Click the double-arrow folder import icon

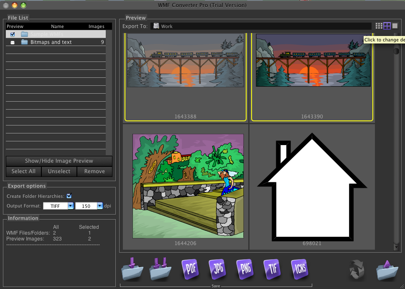[x=160, y=269]
